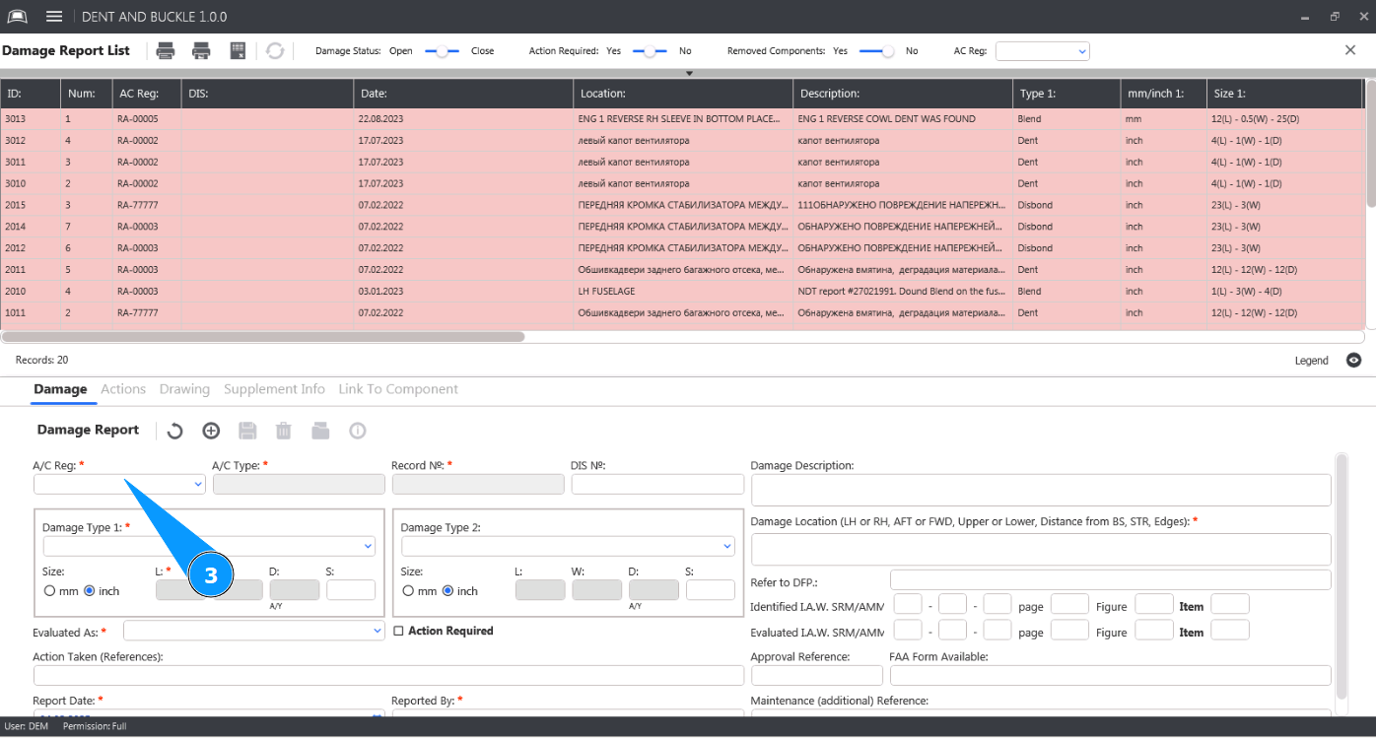This screenshot has height=739, width=1376.
Task: Click the info circle icon in Damage Report
Action: click(x=357, y=431)
